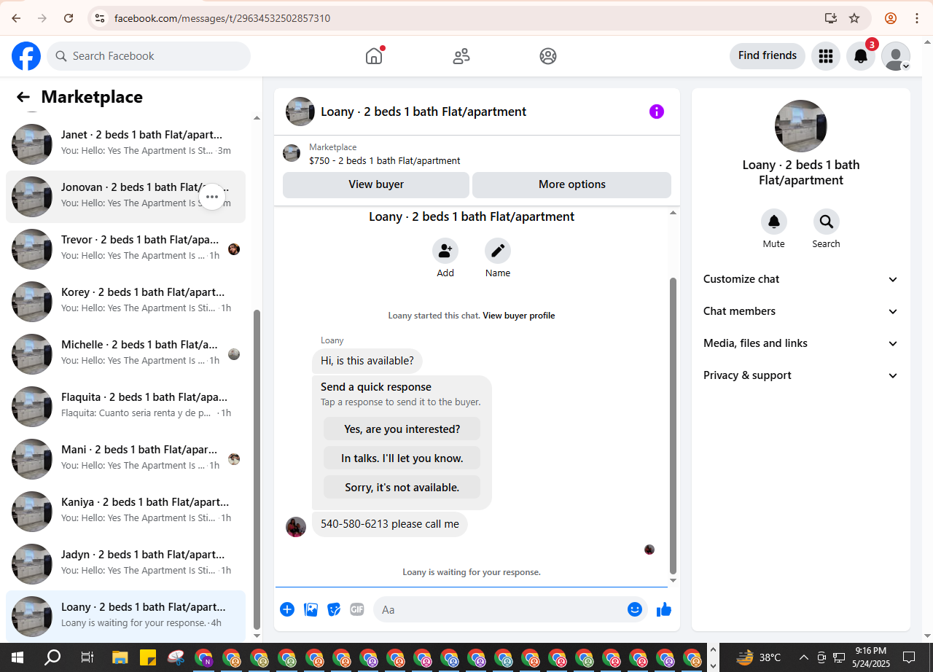933x672 pixels.
Task: Open taskbar clock showing 9:16 PM
Action: click(x=871, y=657)
